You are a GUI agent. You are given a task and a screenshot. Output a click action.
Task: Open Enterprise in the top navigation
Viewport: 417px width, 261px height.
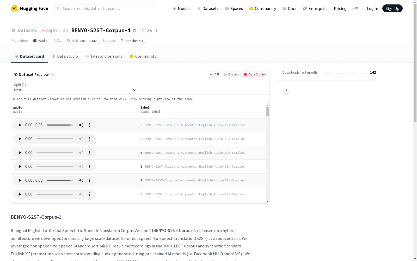[x=315, y=8]
